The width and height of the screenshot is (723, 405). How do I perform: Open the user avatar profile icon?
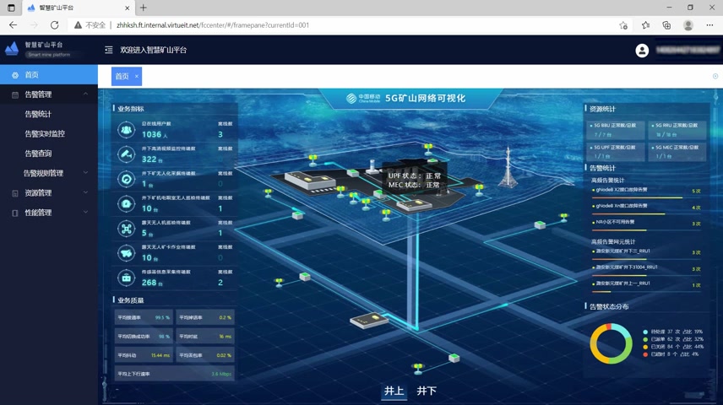[x=642, y=51]
